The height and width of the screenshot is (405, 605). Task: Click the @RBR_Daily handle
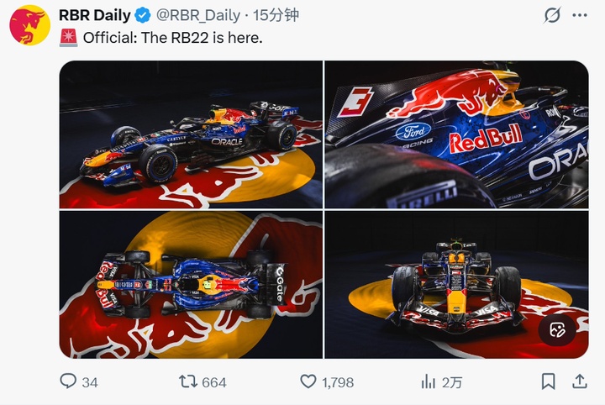(198, 15)
